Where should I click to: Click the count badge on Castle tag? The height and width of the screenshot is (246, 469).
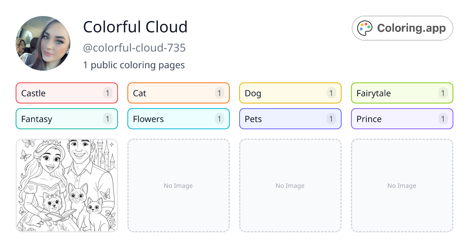(x=108, y=93)
